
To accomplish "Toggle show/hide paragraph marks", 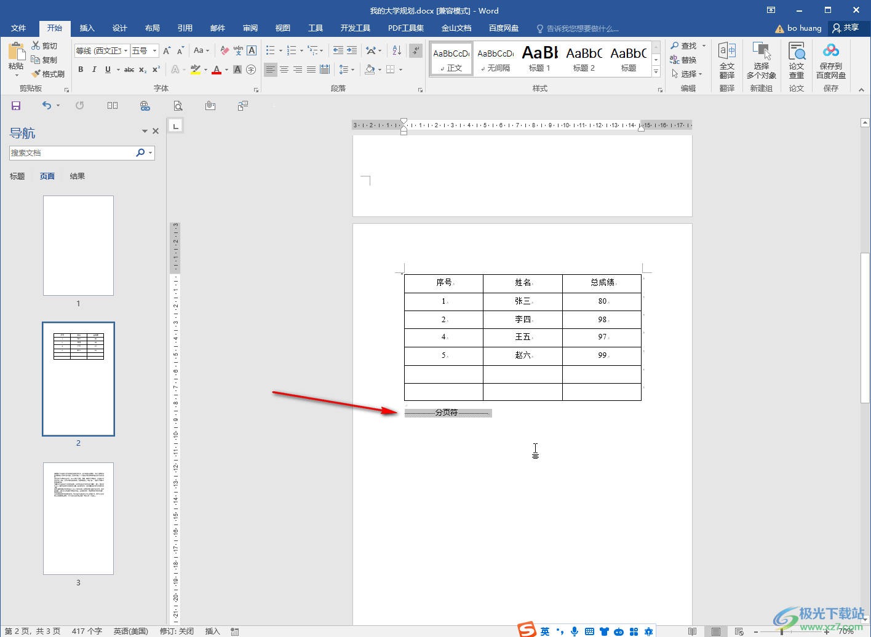I will [416, 50].
